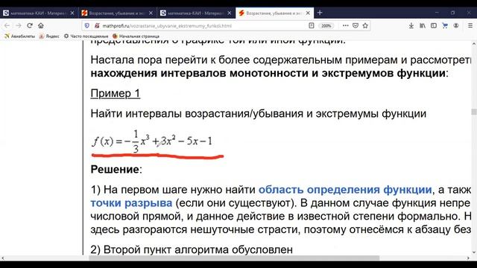477x268 pixels.
Task: Bookmark this page with the star
Action: point(365,26)
